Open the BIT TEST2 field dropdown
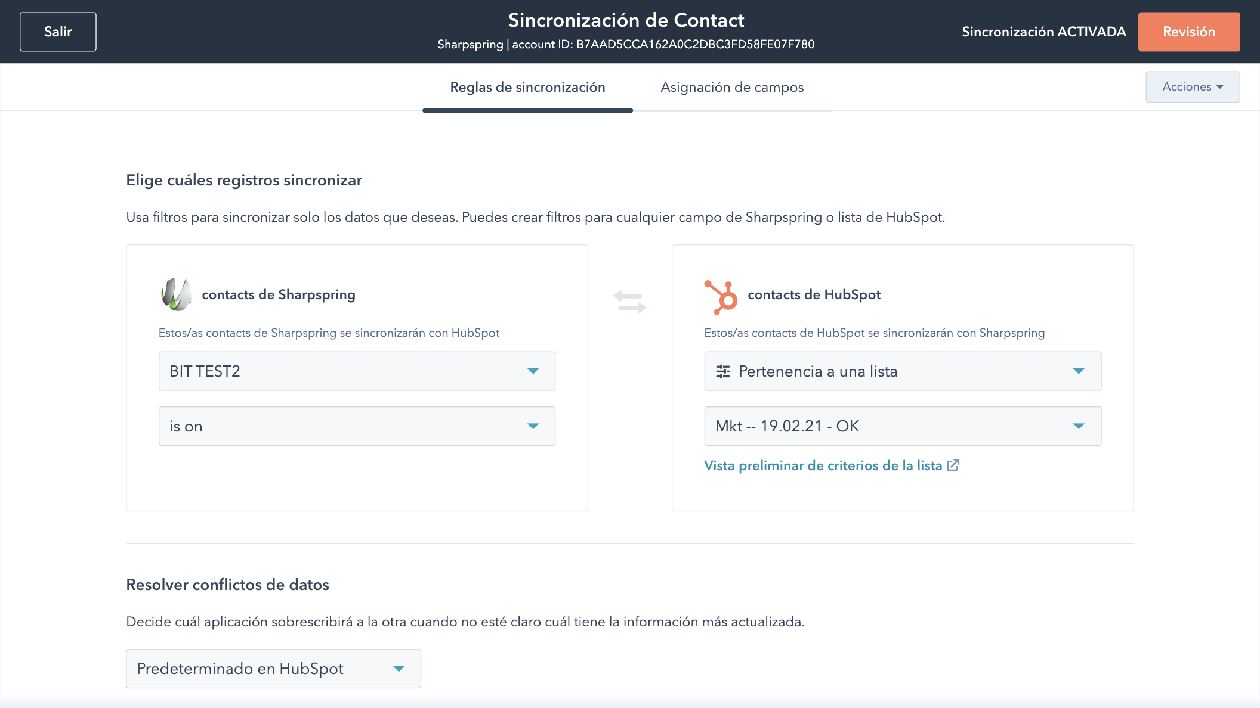 coord(356,371)
